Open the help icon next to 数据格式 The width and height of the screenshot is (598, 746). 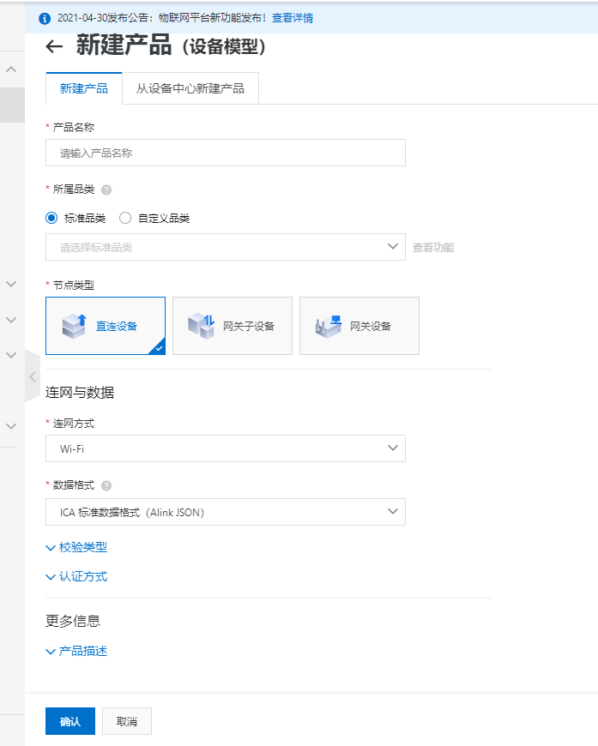point(106,485)
